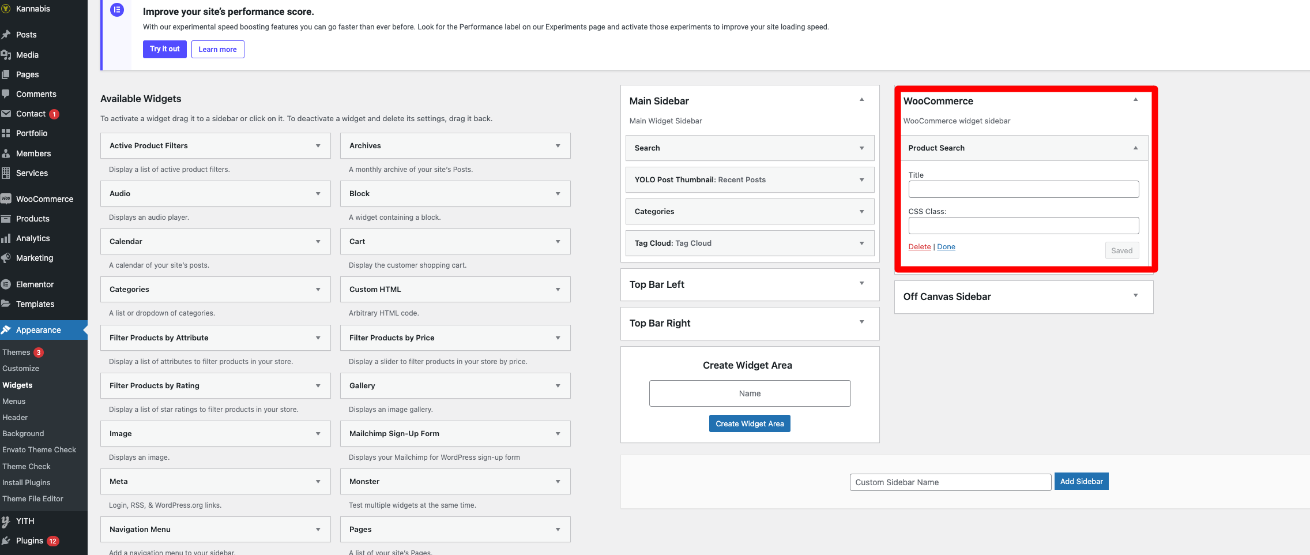Image resolution: width=1310 pixels, height=555 pixels.
Task: Expand the Custom HTML widget
Action: [x=558, y=290]
